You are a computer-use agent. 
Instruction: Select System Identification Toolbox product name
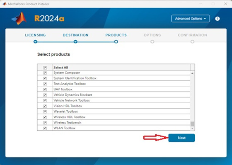75,78
